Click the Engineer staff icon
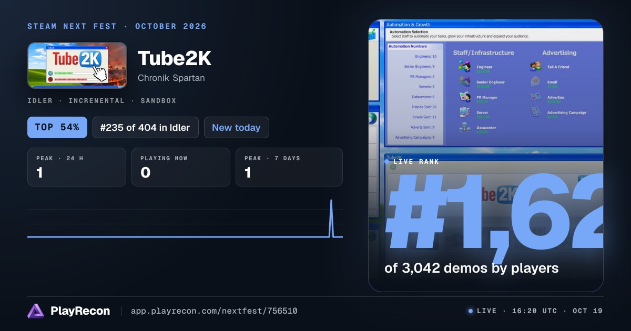631x331 pixels. point(464,67)
